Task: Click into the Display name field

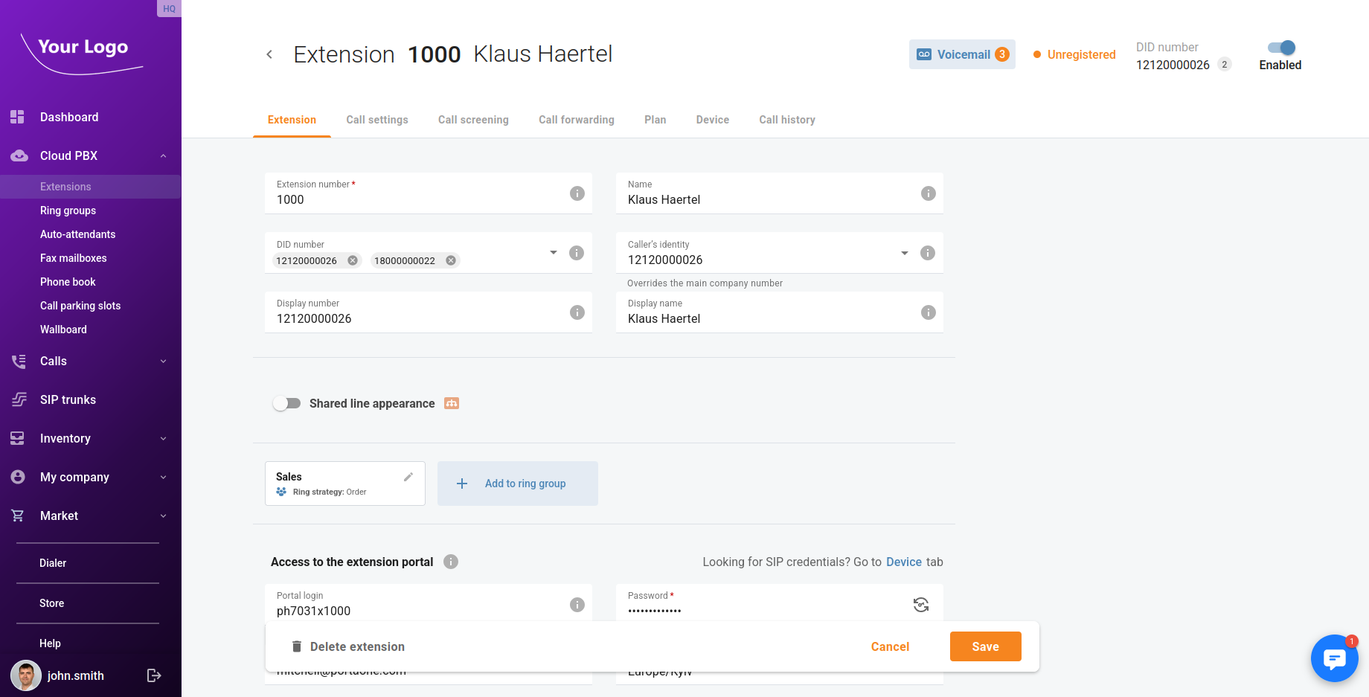Action: (766, 318)
